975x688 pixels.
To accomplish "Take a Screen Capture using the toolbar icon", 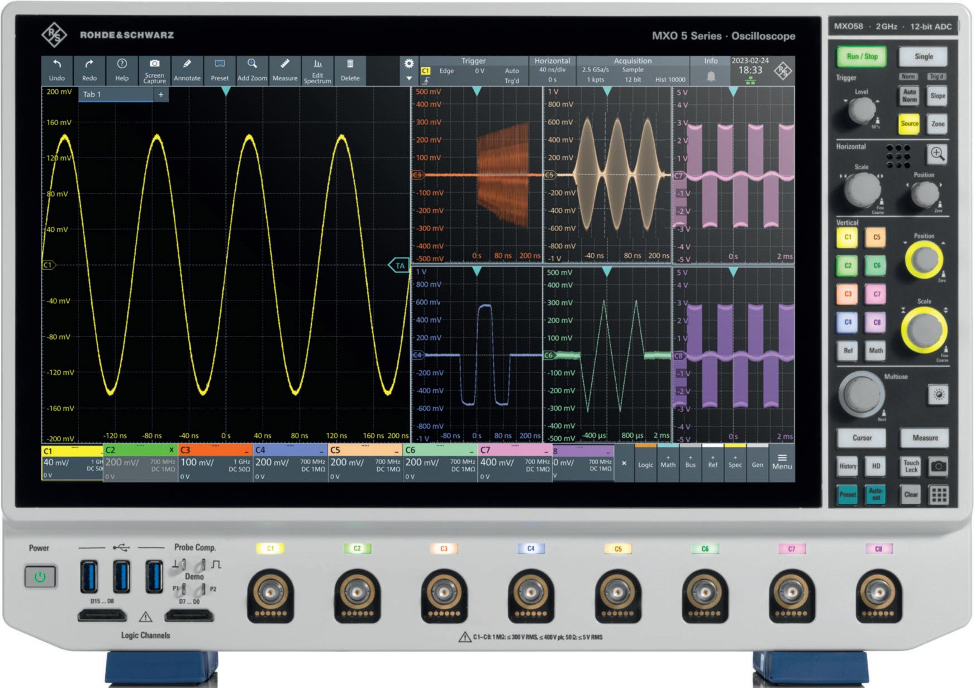I will (155, 71).
